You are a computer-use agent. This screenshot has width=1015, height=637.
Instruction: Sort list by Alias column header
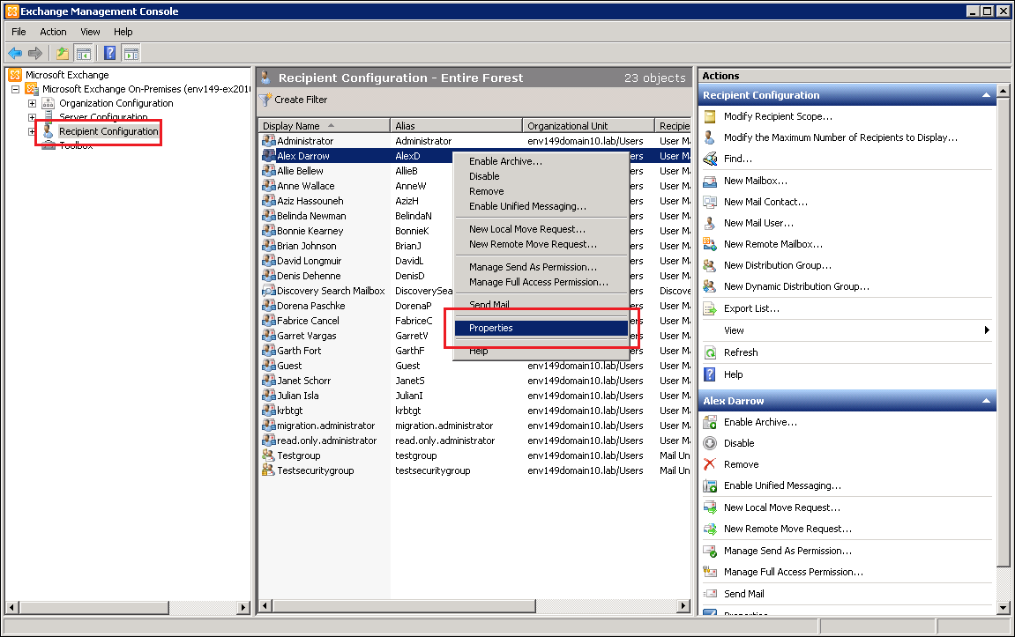click(x=457, y=125)
